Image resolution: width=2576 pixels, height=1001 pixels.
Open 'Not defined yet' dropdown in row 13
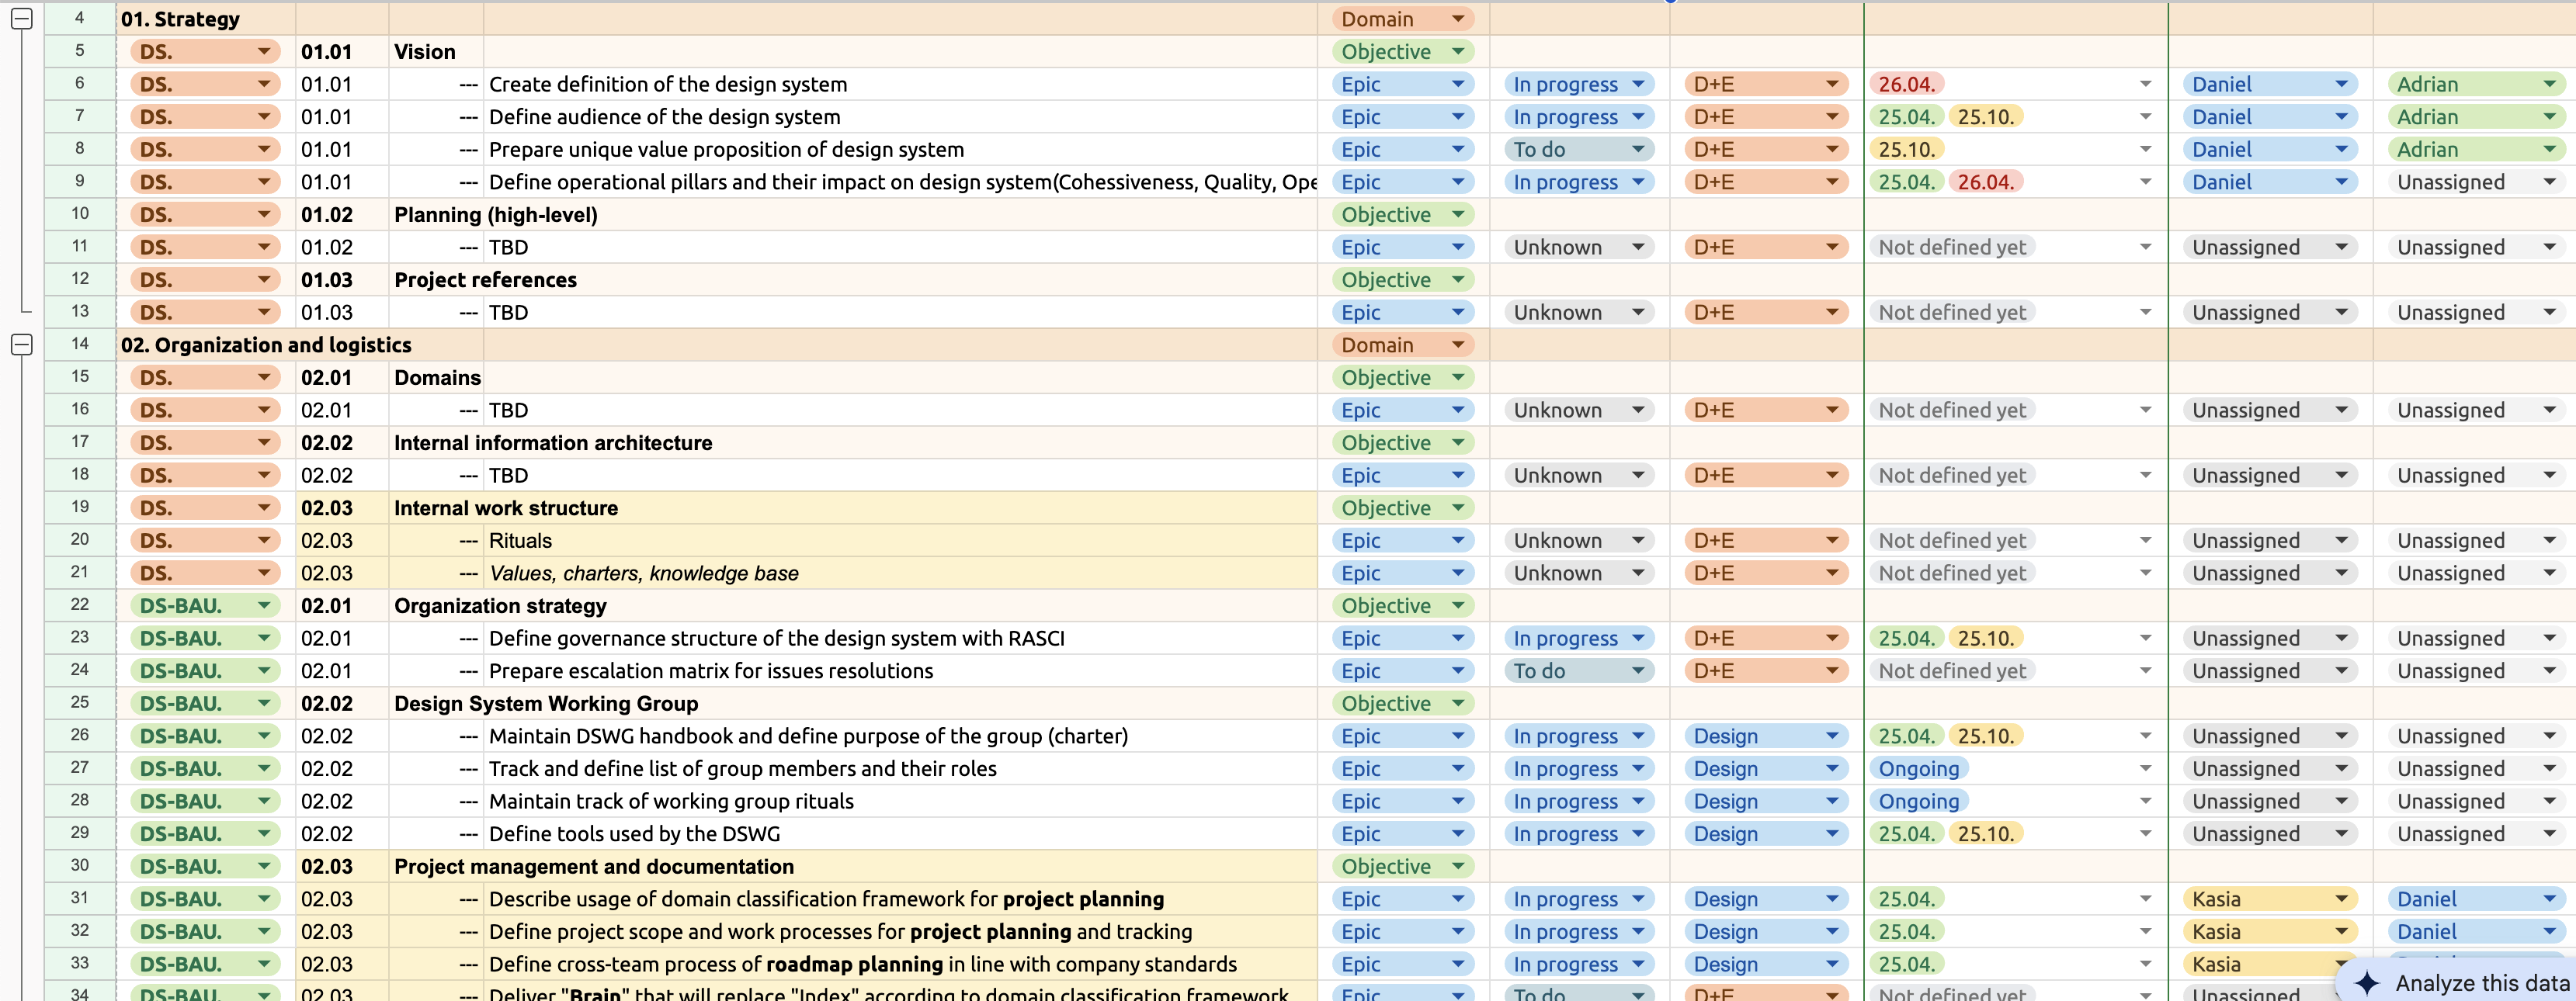pyautogui.click(x=2145, y=313)
